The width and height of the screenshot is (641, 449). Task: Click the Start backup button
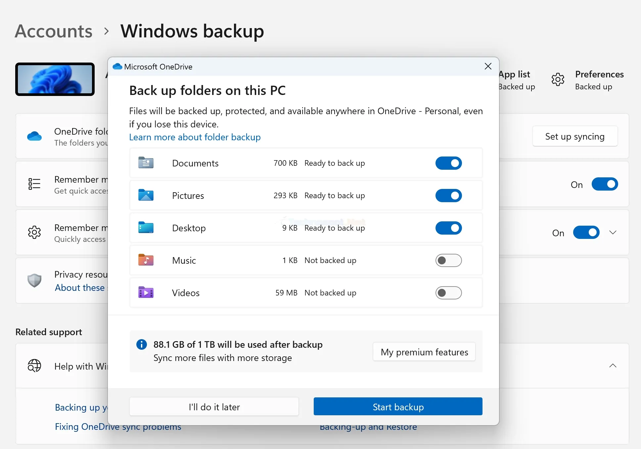(x=398, y=407)
